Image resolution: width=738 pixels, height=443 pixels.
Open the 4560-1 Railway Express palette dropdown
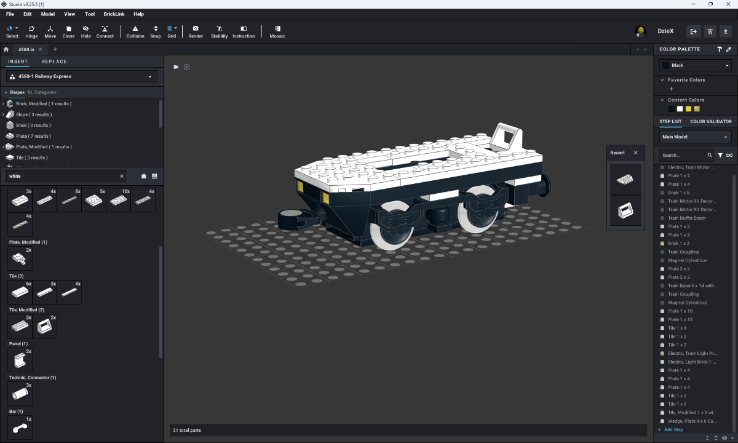coord(82,76)
